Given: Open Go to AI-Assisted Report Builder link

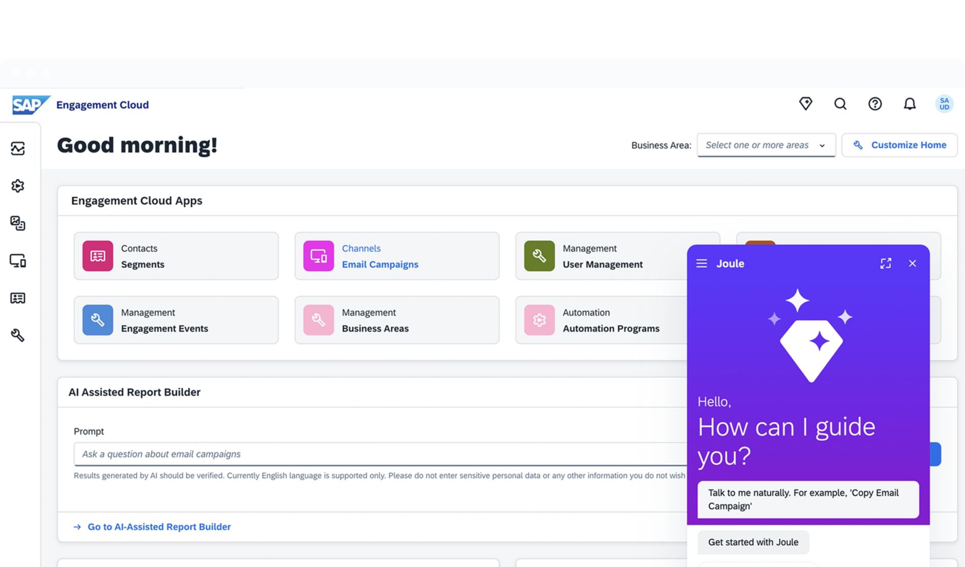Looking at the screenshot, I should [x=159, y=527].
